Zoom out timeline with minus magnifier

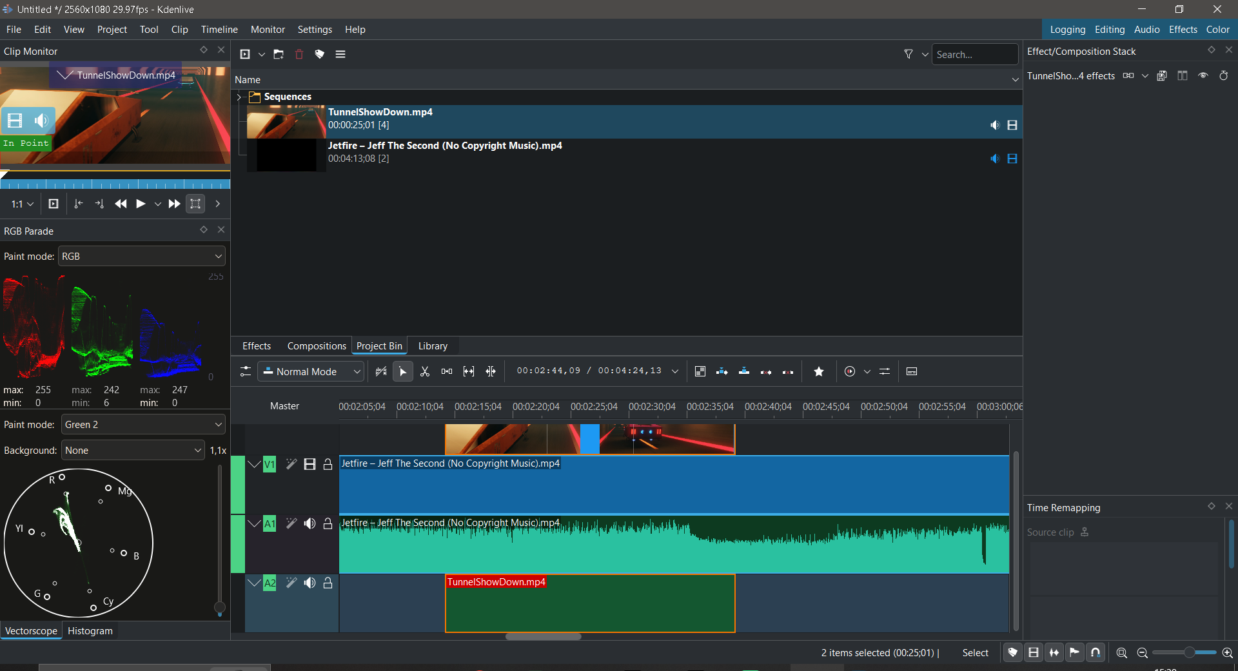click(x=1143, y=653)
